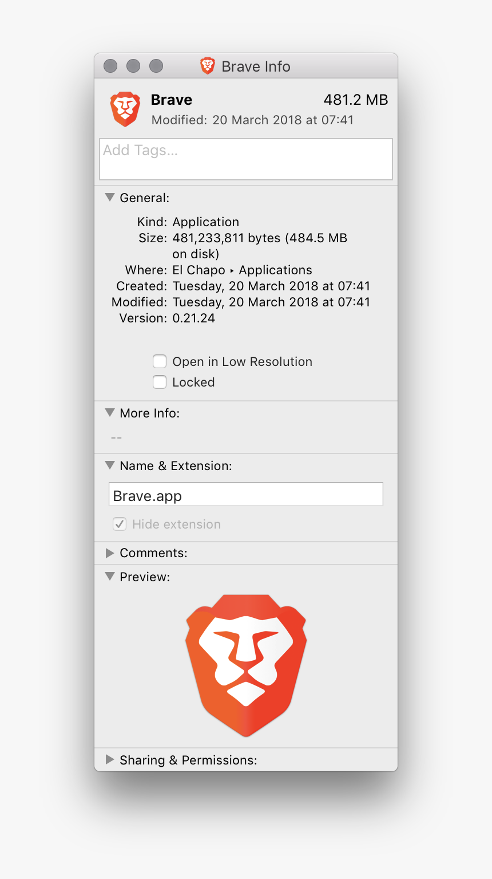Click the '--' More Info placeholder
The height and width of the screenshot is (879, 492).
tap(116, 438)
